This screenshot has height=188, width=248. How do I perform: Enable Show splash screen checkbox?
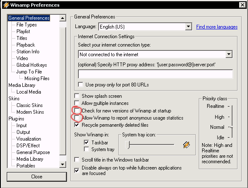coord(77,96)
